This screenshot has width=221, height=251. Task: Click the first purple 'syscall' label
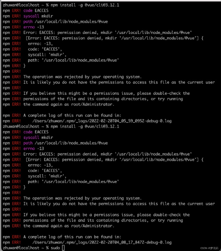pos(31,16)
